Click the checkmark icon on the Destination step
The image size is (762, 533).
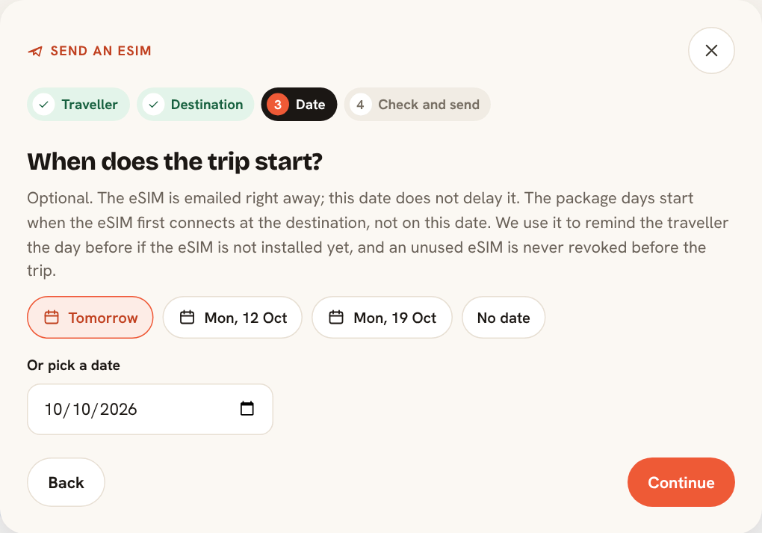pos(154,105)
